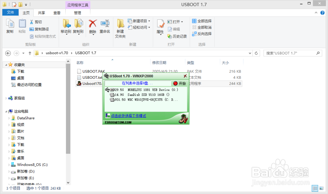Screen dimensions: 328x194
Task: Open the 文件 (File) menu
Action: pyautogui.click(x=10, y=12)
